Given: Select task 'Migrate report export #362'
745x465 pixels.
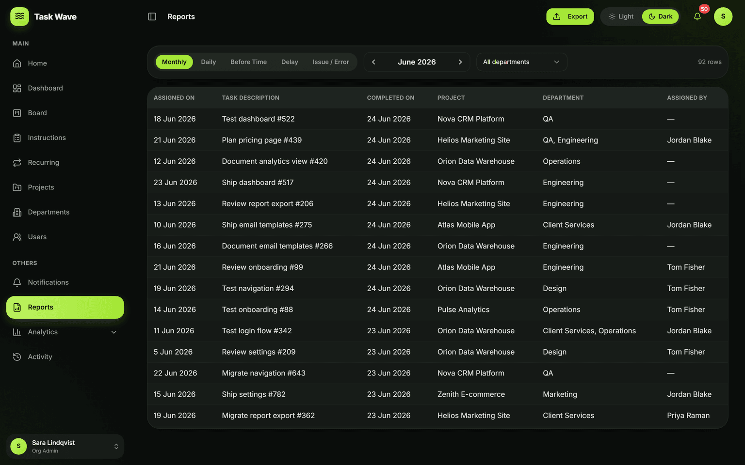Looking at the screenshot, I should 268,416.
